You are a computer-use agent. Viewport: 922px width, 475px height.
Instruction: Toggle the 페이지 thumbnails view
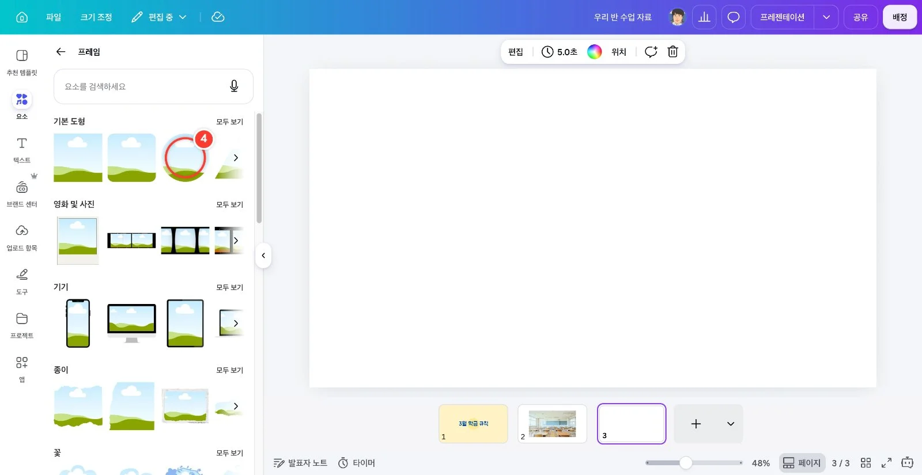[x=802, y=463]
